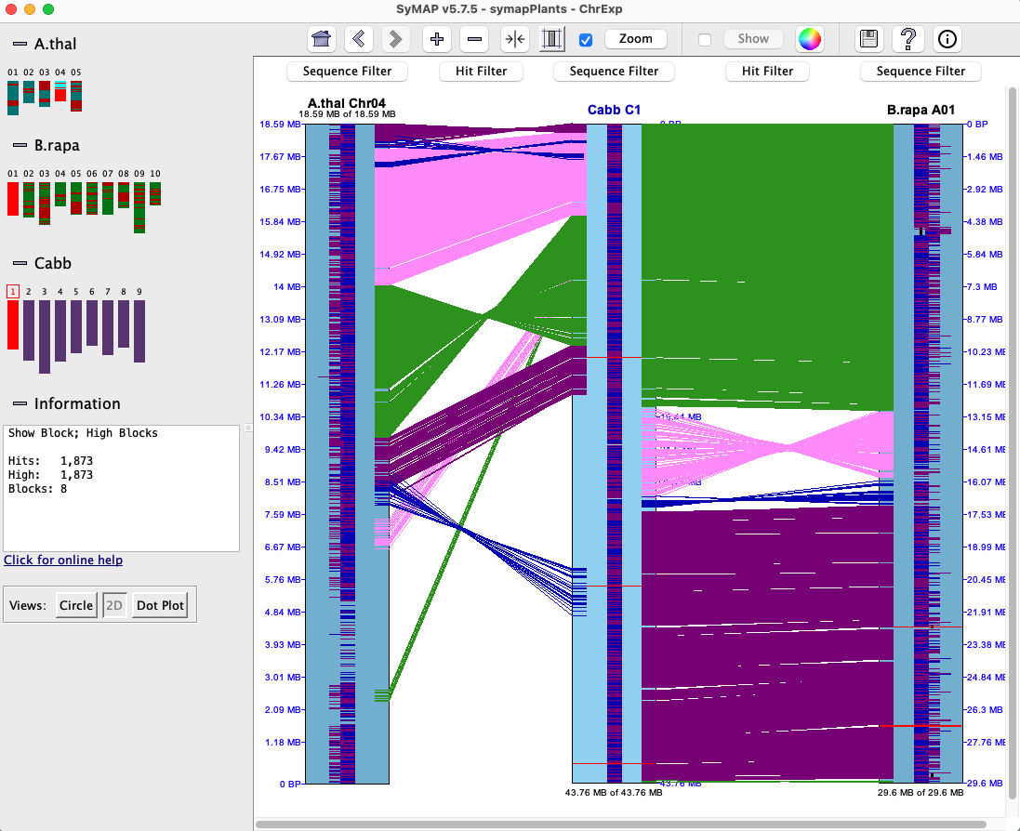Go back with the left arrow icon
Viewport: 1020px width, 831px height.
coord(359,39)
